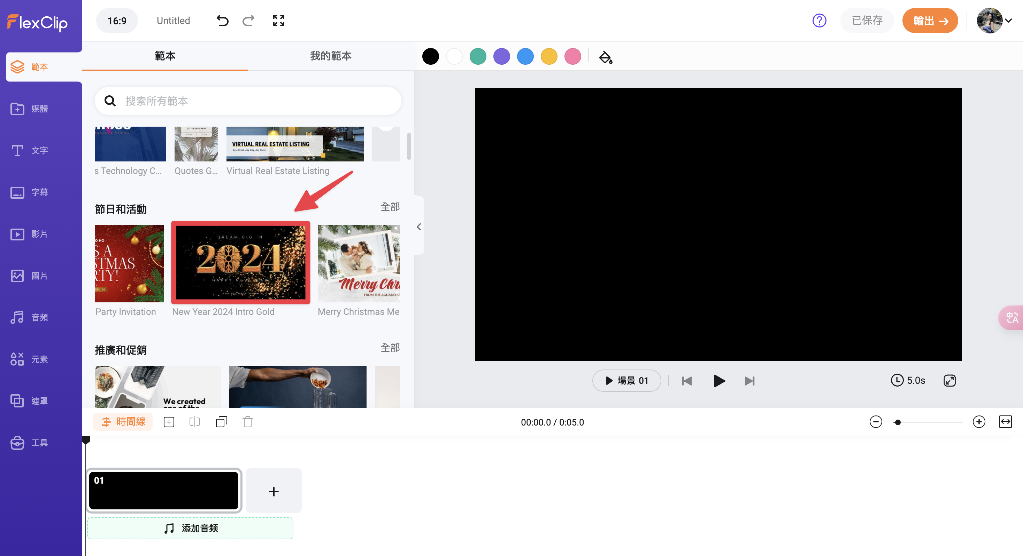The image size is (1023, 556).
Task: Click the split clip icon
Action: pyautogui.click(x=195, y=422)
